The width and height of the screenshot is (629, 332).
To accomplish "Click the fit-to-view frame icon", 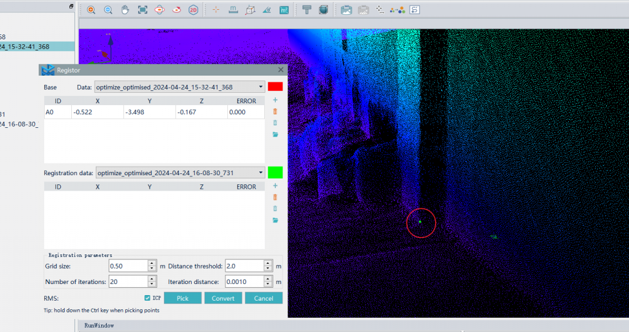I will coord(143,10).
